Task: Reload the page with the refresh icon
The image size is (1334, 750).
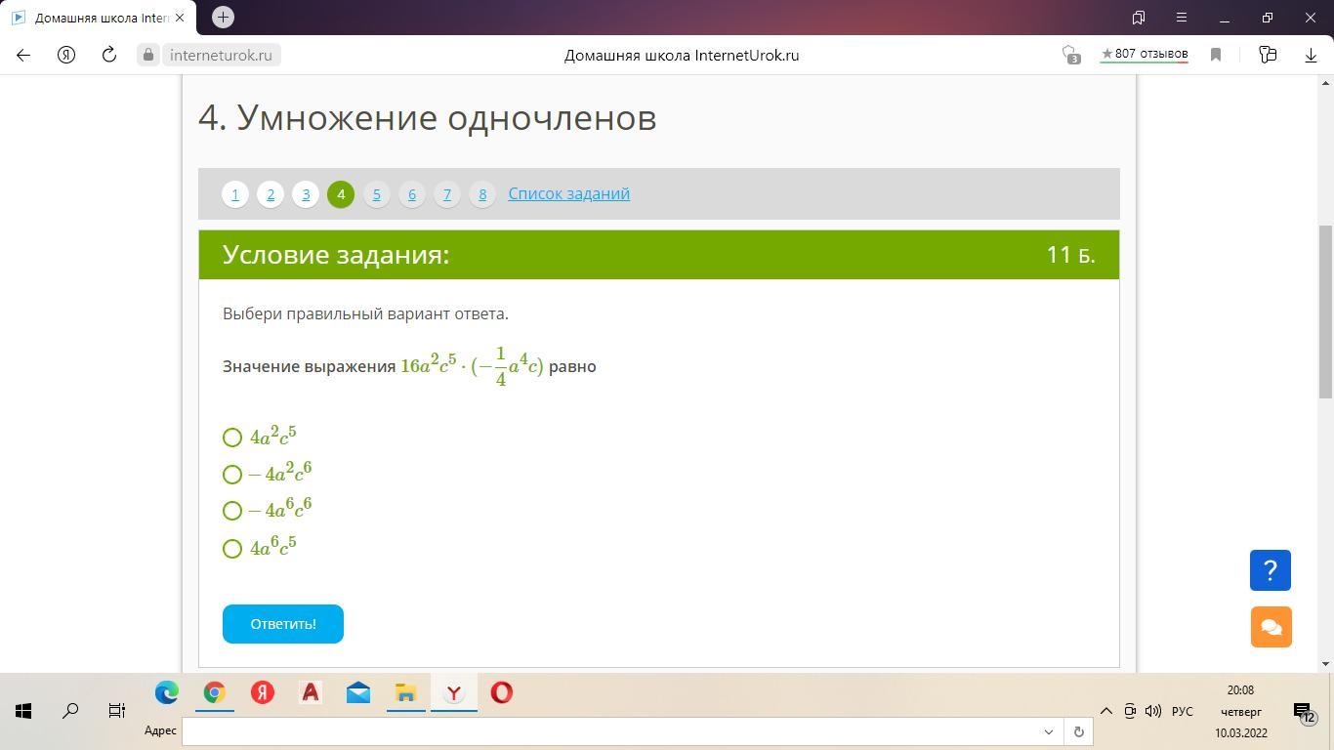Action: click(109, 56)
